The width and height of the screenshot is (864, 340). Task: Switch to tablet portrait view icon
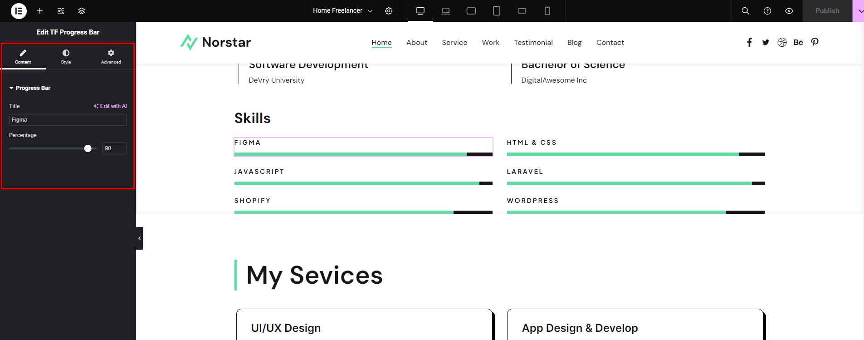pos(497,11)
